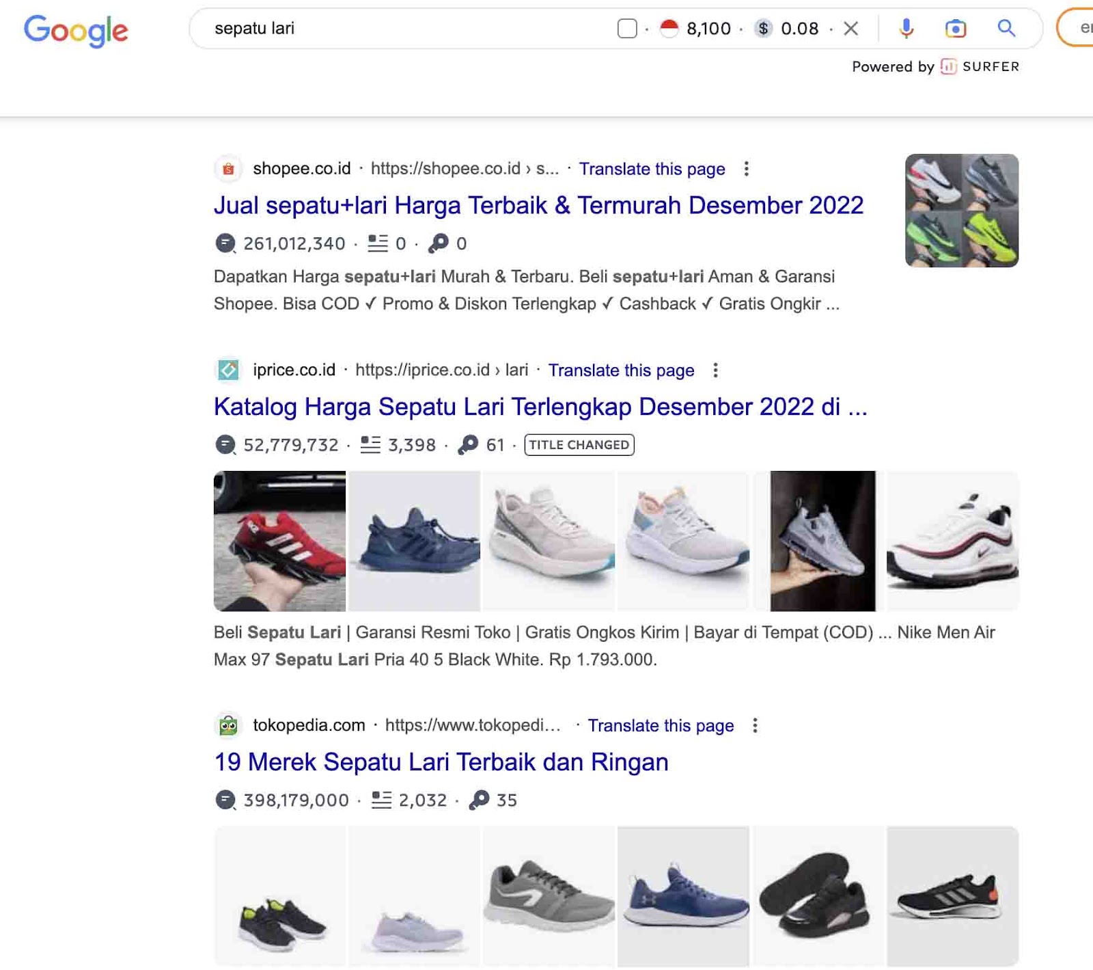Open the grey Nike shoe held in hand image
The image size is (1093, 970).
point(822,541)
